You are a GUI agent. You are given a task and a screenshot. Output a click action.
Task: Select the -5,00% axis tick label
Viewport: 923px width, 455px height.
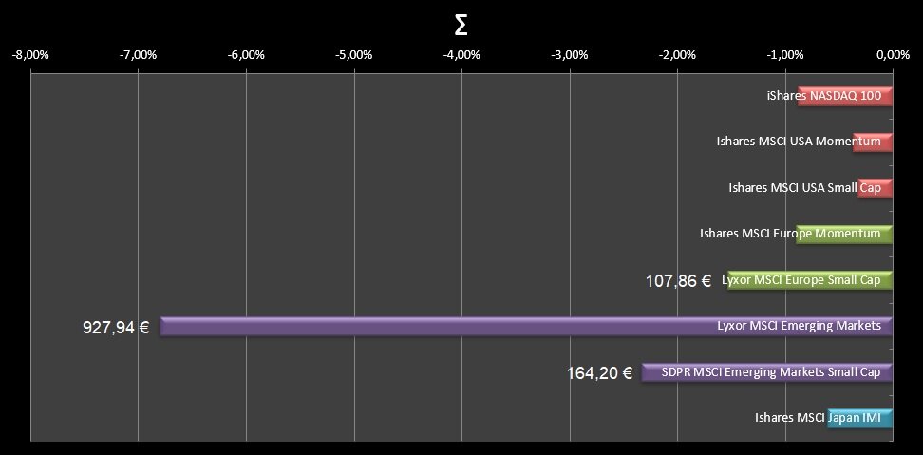[353, 54]
